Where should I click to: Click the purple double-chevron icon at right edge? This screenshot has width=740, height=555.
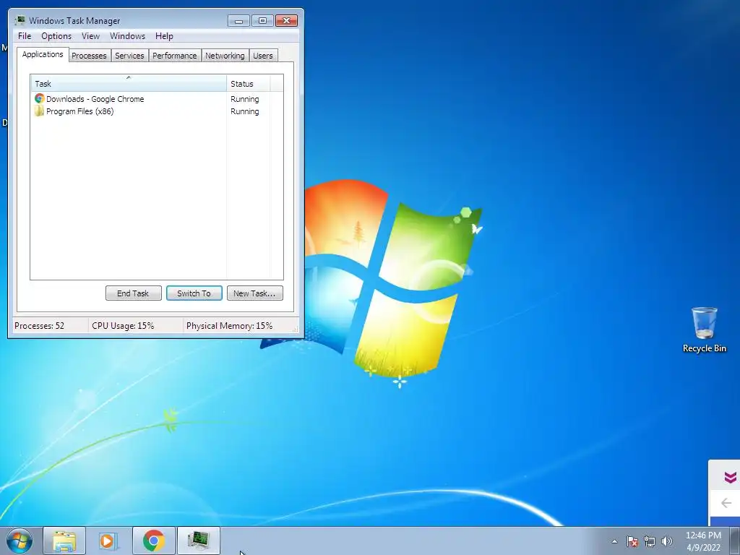click(730, 477)
